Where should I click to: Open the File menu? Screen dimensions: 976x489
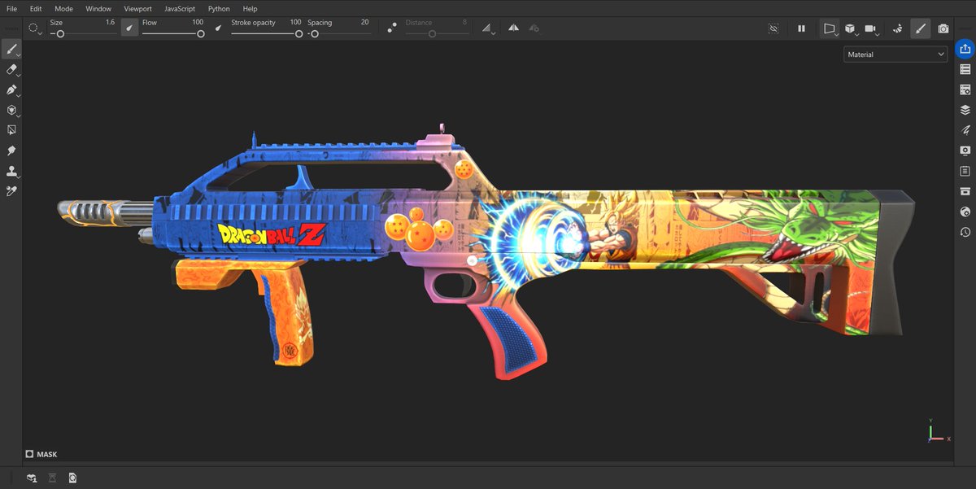pos(11,8)
